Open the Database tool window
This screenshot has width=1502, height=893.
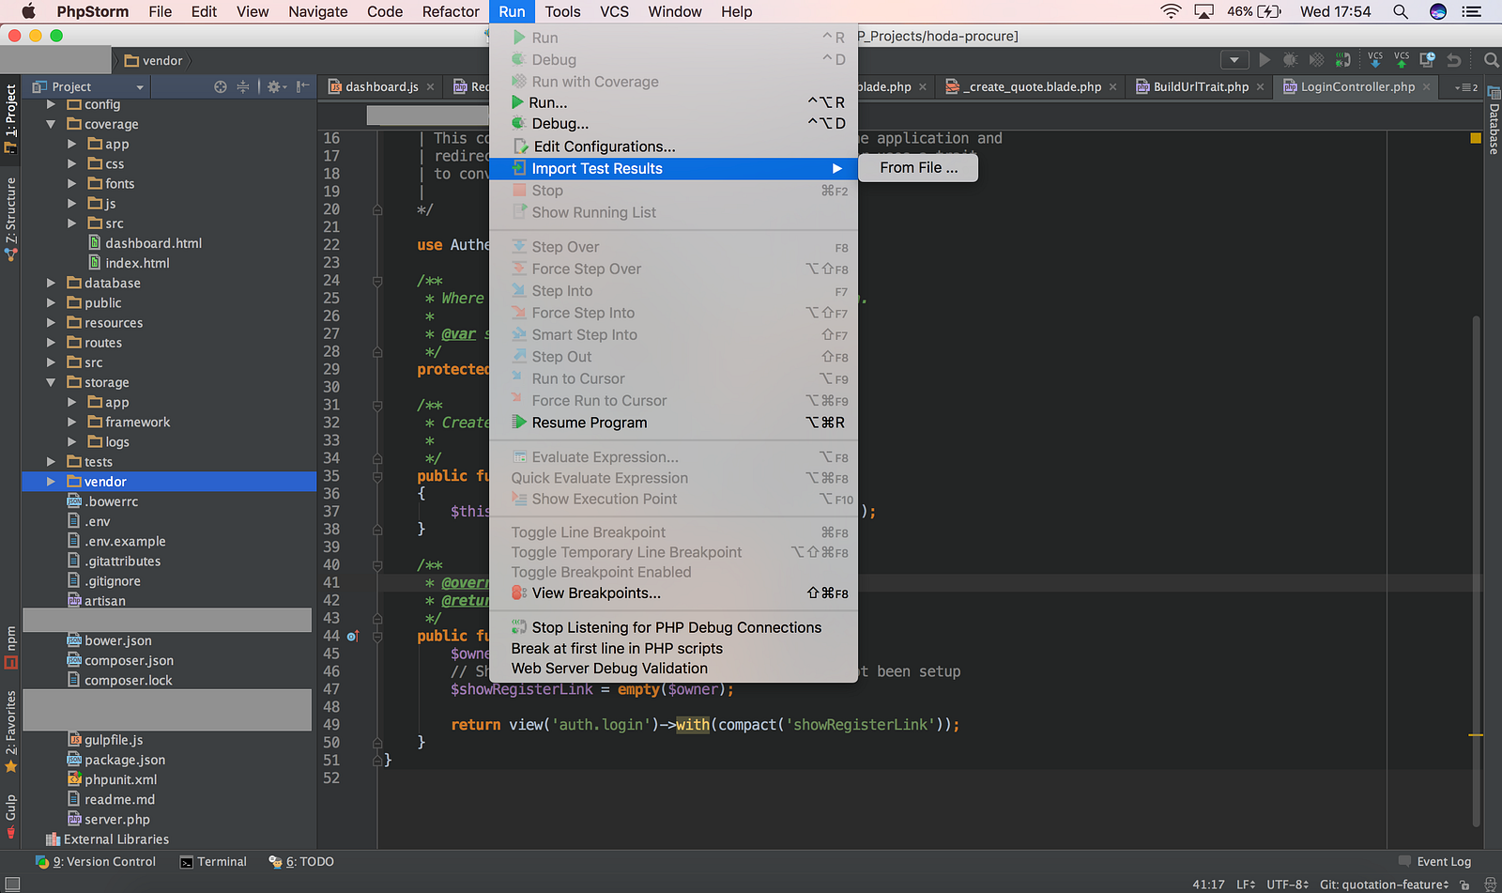click(1493, 122)
